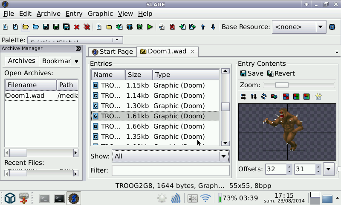
Task: Close all archives with double red X
Action: click(x=87, y=27)
